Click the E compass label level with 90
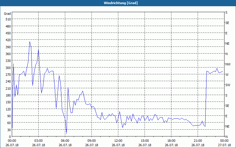236x148 pixels. pyautogui.click(x=226, y=116)
